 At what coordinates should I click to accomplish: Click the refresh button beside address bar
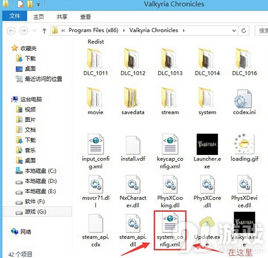(x=244, y=31)
